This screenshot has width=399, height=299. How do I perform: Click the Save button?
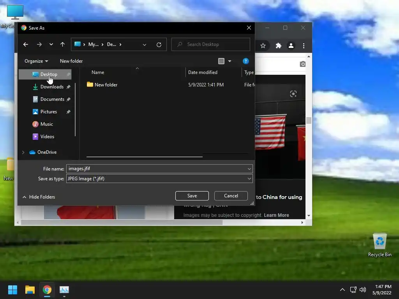coord(192,196)
